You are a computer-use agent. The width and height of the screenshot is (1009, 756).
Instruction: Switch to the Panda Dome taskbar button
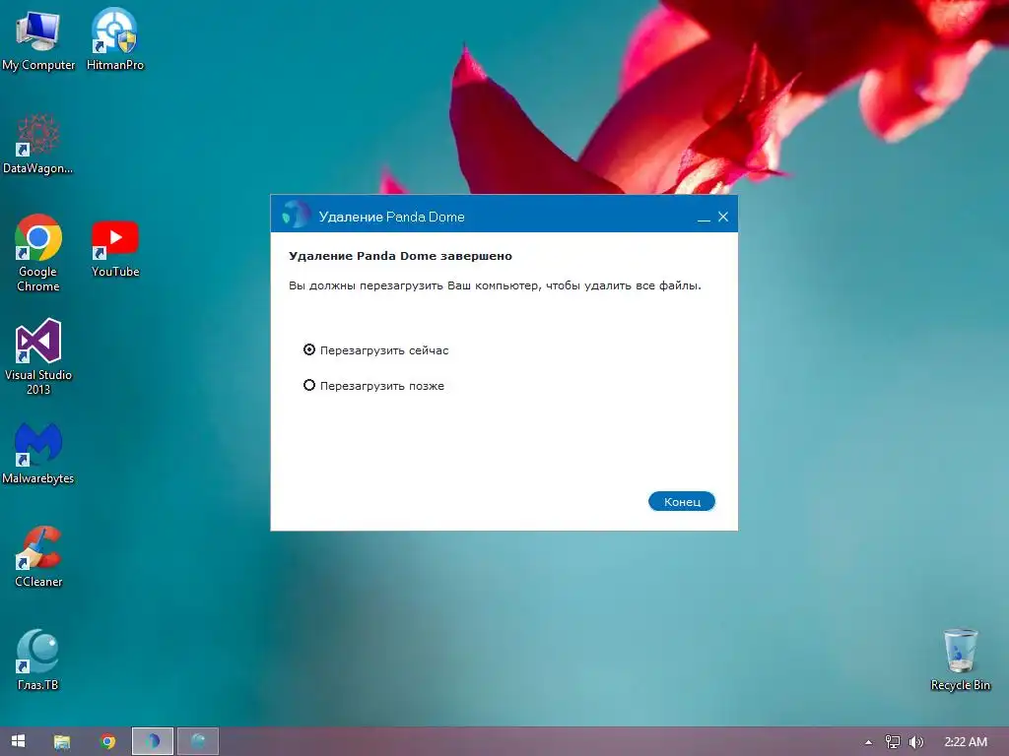[x=153, y=741]
